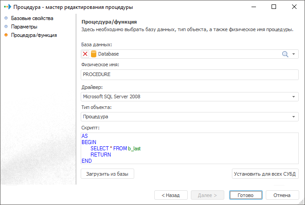The width and height of the screenshot is (305, 205).
Task: Go to Базовые свойства step
Action: point(32,18)
